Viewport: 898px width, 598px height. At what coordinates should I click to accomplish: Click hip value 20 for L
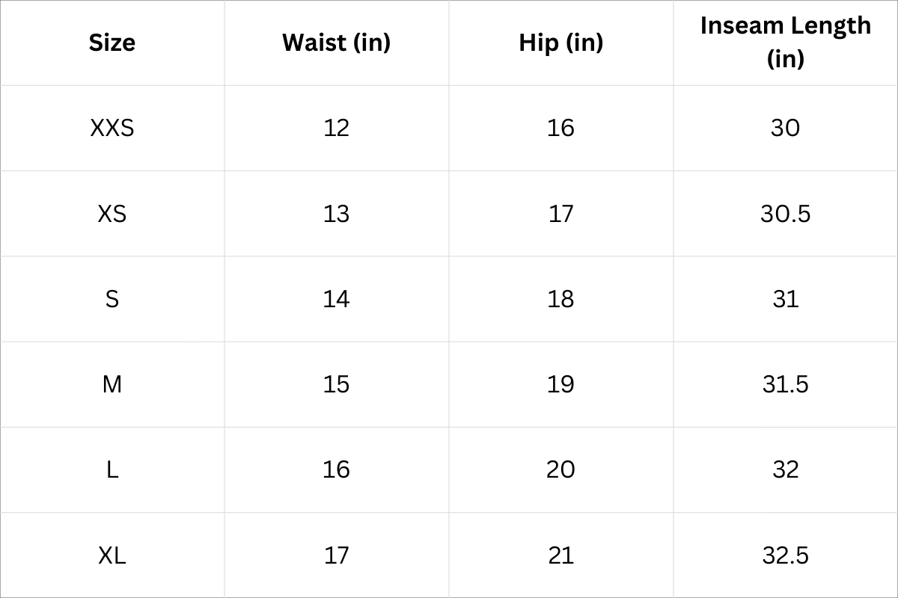(x=561, y=469)
